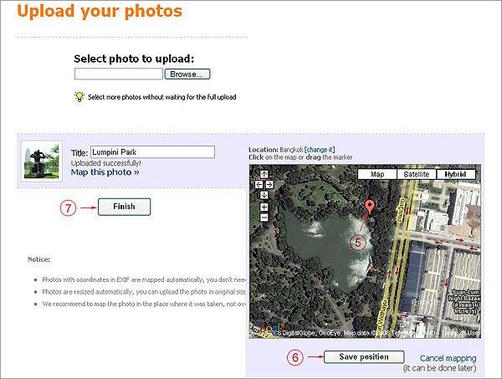Switch map to Map view
Image resolution: width=502 pixels, height=379 pixels.
[x=377, y=174]
